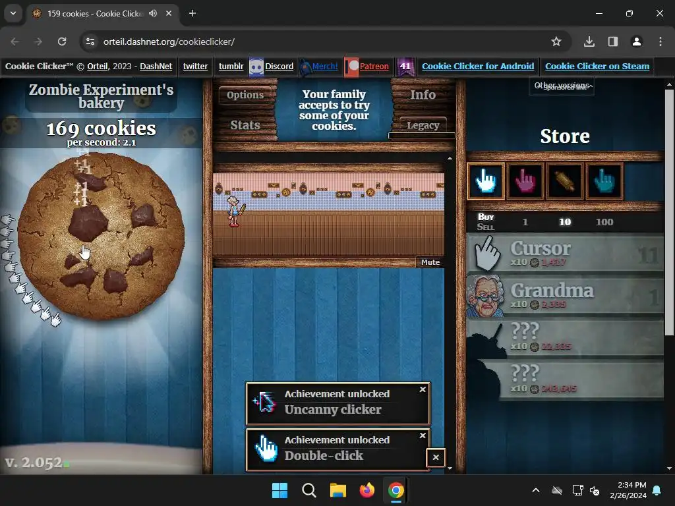Toggle the Chrome side panel

[x=612, y=42]
